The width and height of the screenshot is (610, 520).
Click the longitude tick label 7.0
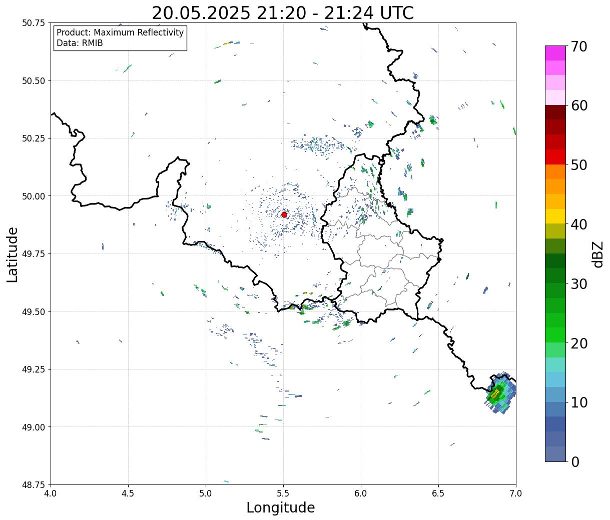tap(516, 493)
